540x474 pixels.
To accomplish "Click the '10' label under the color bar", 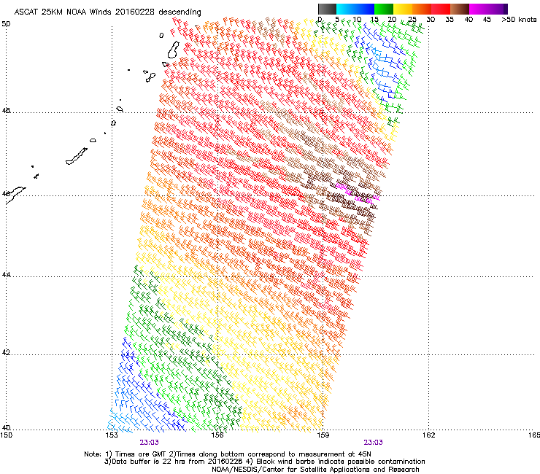I will (357, 20).
